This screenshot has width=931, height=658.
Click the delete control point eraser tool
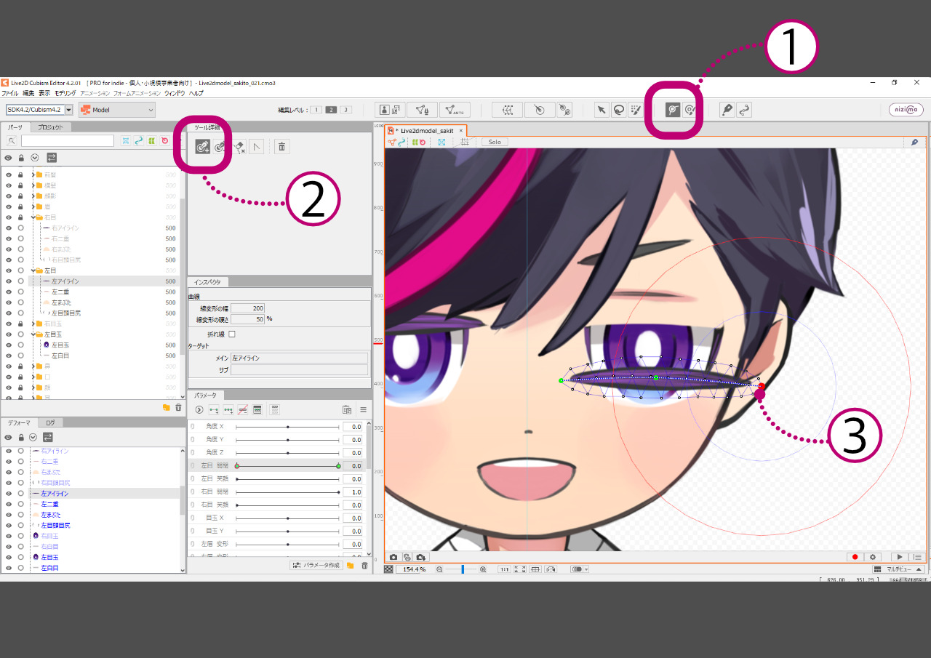pyautogui.click(x=239, y=147)
